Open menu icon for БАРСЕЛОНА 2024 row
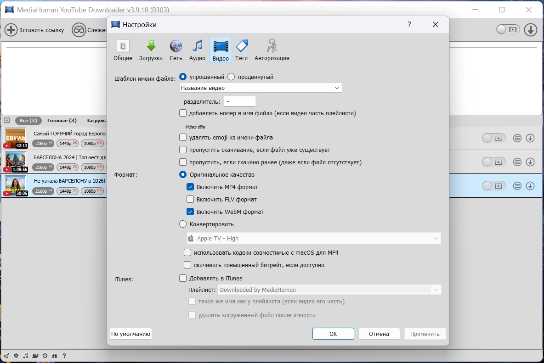The image size is (544, 363). (517, 162)
